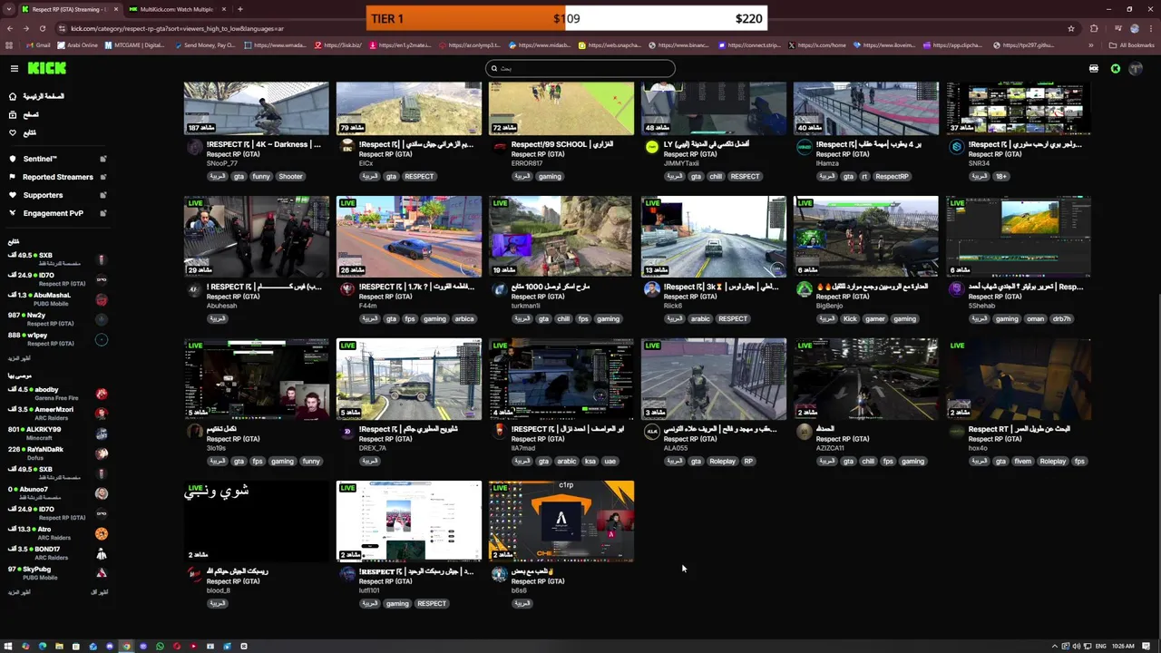Bookmark this page with star icon
Viewport: 1161px width, 653px height.
coord(1071,28)
